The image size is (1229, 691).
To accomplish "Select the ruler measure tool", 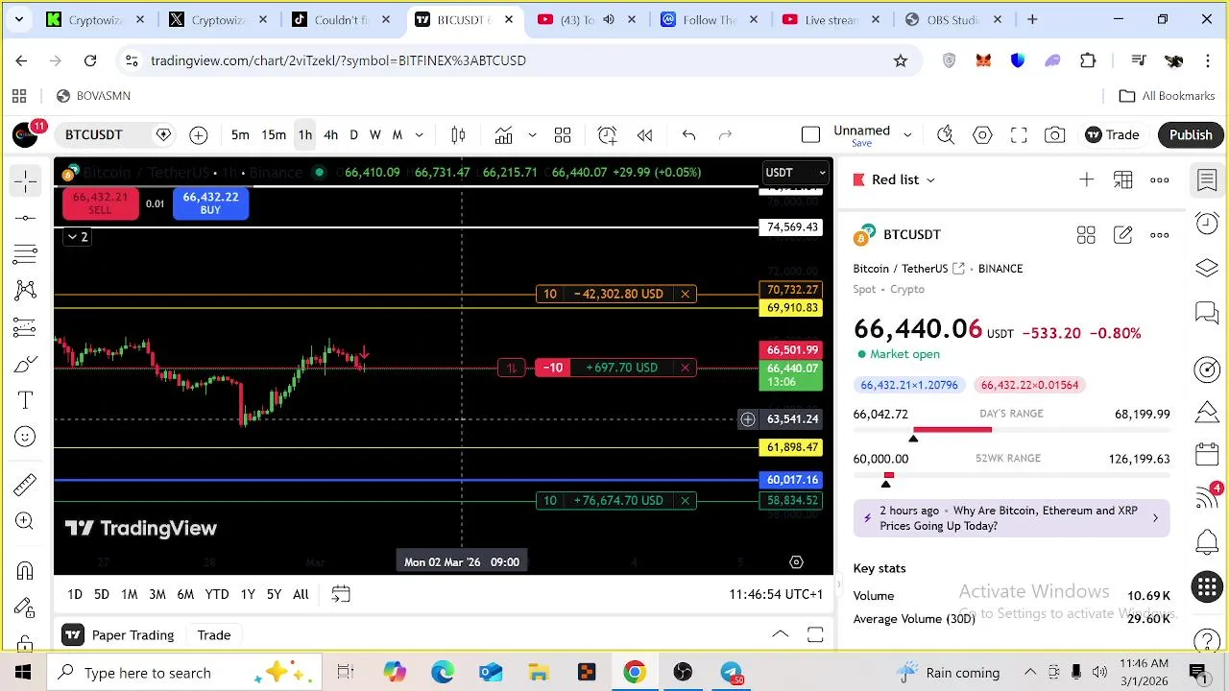I will click(26, 485).
